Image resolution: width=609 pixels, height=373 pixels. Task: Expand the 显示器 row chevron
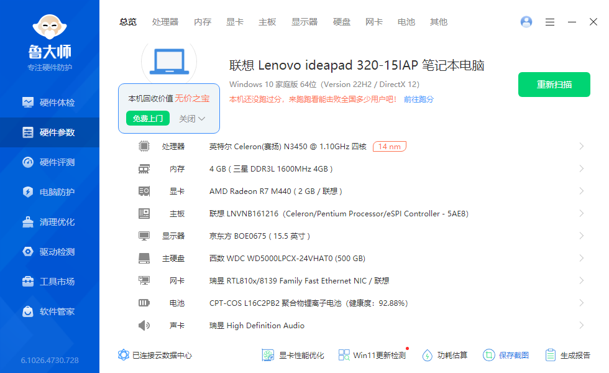(x=582, y=236)
